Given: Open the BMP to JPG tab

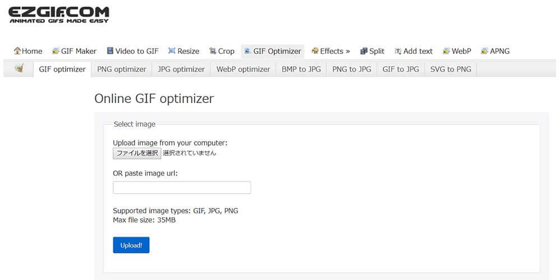Looking at the screenshot, I should [301, 69].
